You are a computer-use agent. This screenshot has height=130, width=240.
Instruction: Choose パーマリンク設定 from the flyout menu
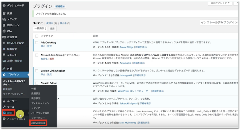[40, 113]
